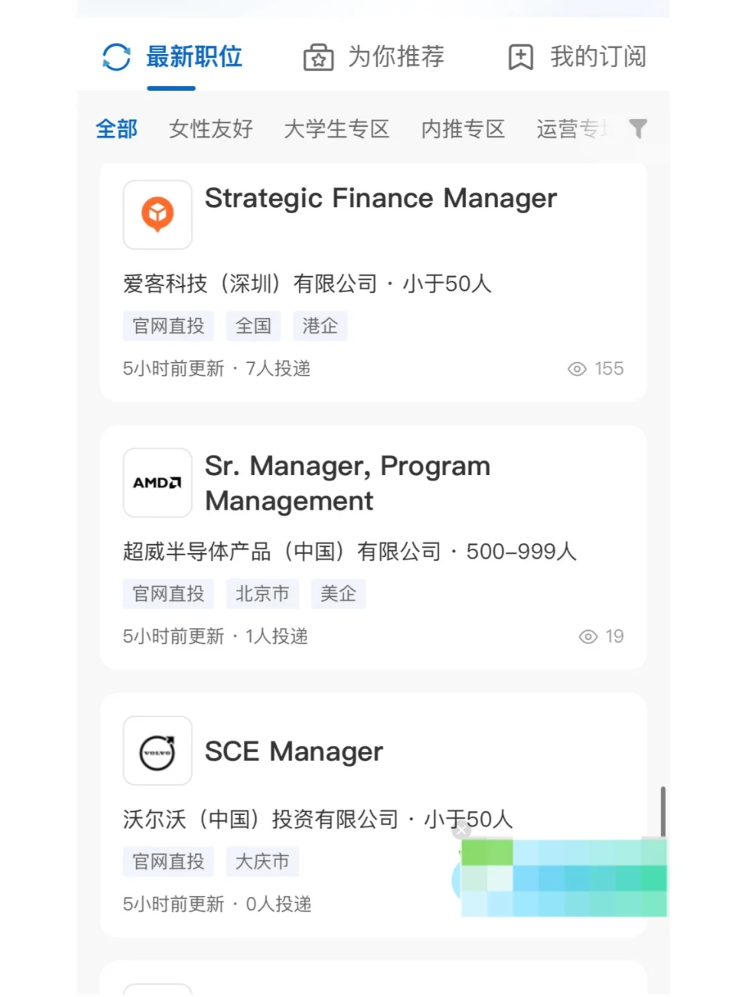Screen dimensions: 747x997
Task: Select the 大学生专区 category filter
Action: pos(337,129)
